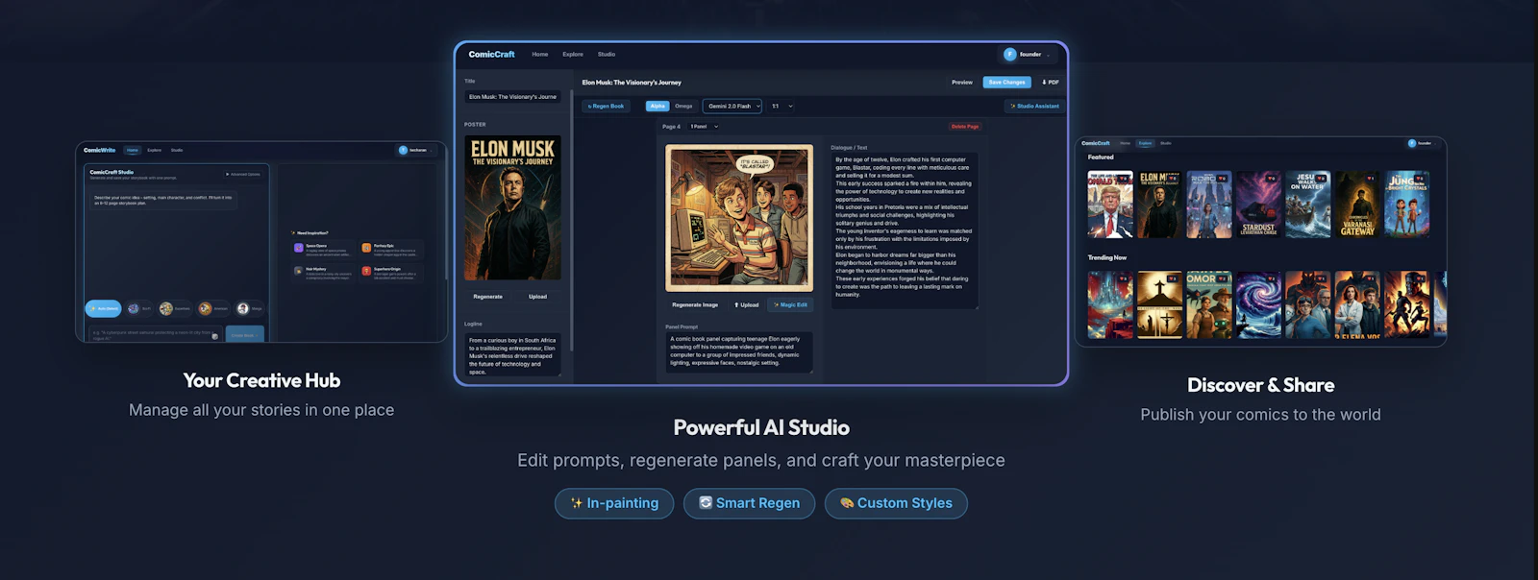Click the ComicCraft logo in the center window
The width and height of the screenshot is (1538, 580).
491,55
